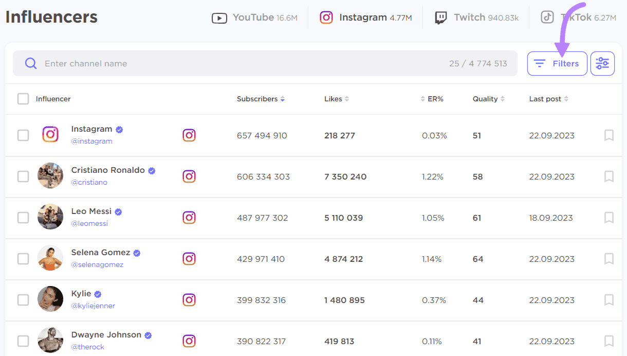Click the quality score 44

[x=478, y=300]
